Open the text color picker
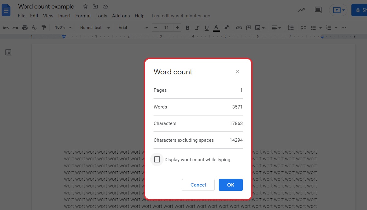 point(217,28)
